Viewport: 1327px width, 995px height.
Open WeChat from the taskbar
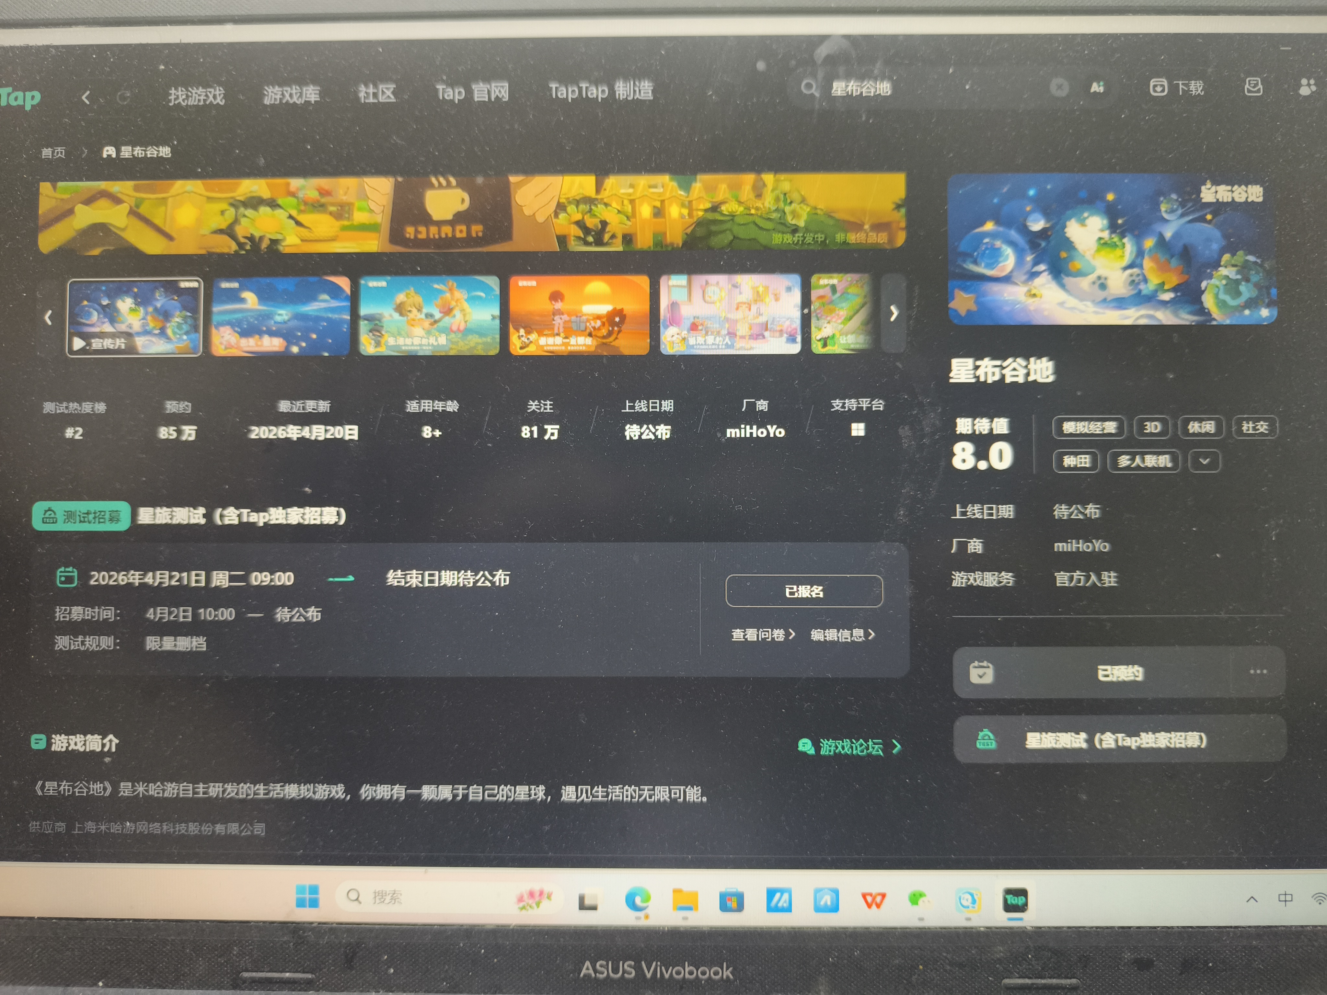pos(919,900)
